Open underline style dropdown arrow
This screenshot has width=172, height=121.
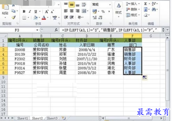[x=40, y=12]
